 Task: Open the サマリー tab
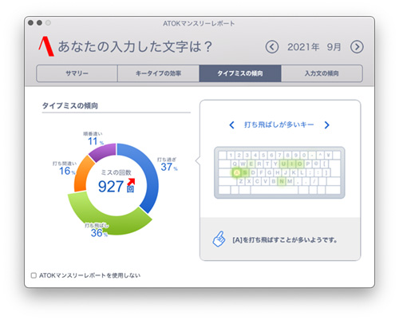(x=77, y=73)
